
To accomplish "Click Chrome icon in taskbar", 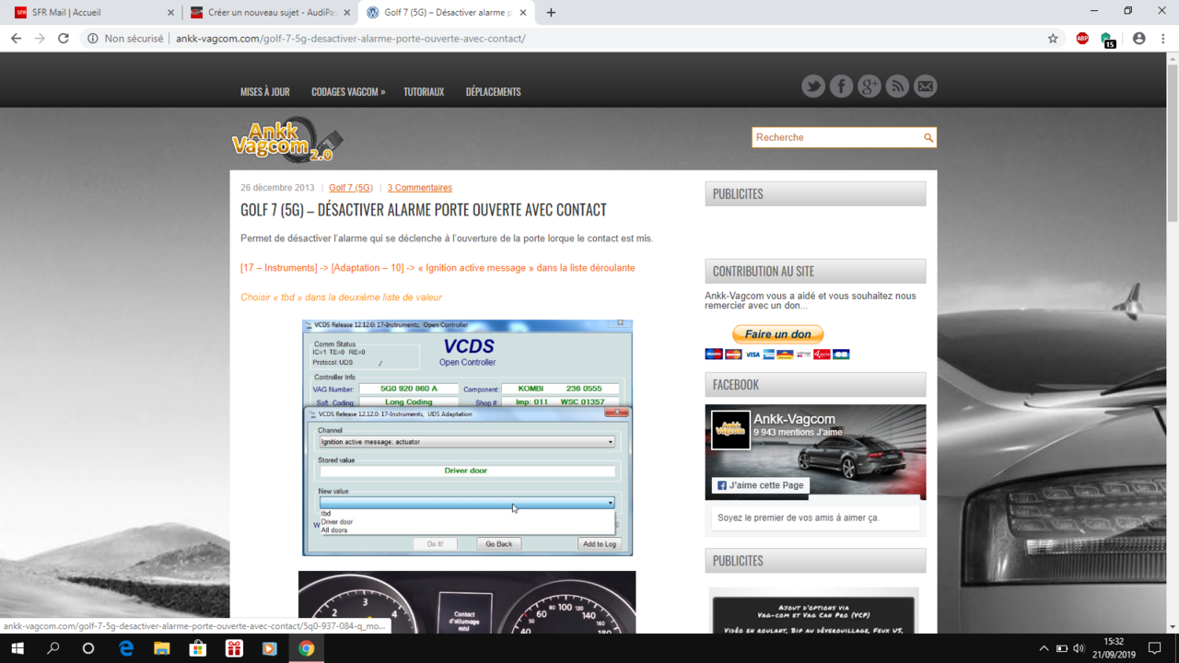I will pyautogui.click(x=306, y=648).
